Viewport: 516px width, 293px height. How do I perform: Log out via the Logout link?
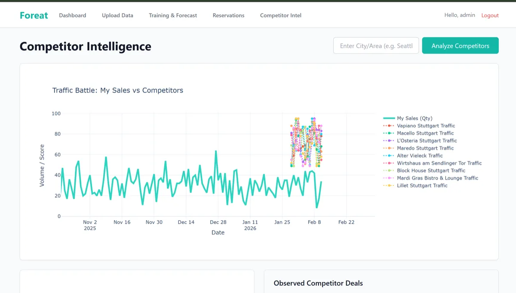pyautogui.click(x=490, y=15)
